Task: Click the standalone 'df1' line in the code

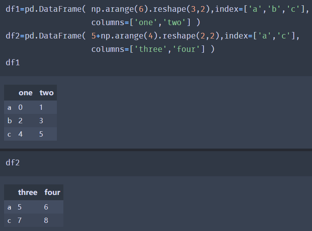Action: tap(13, 62)
